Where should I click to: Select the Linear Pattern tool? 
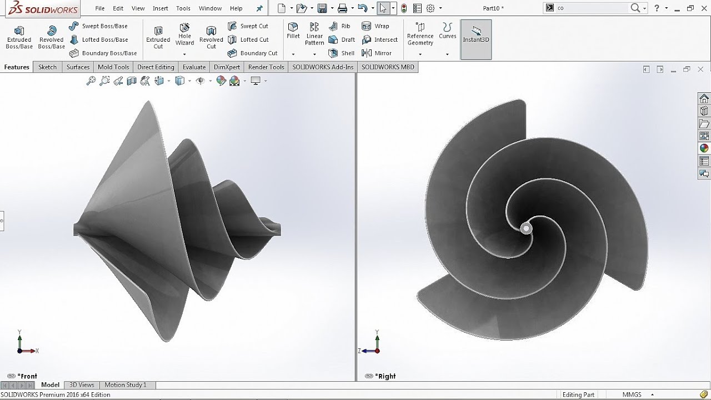(314, 34)
